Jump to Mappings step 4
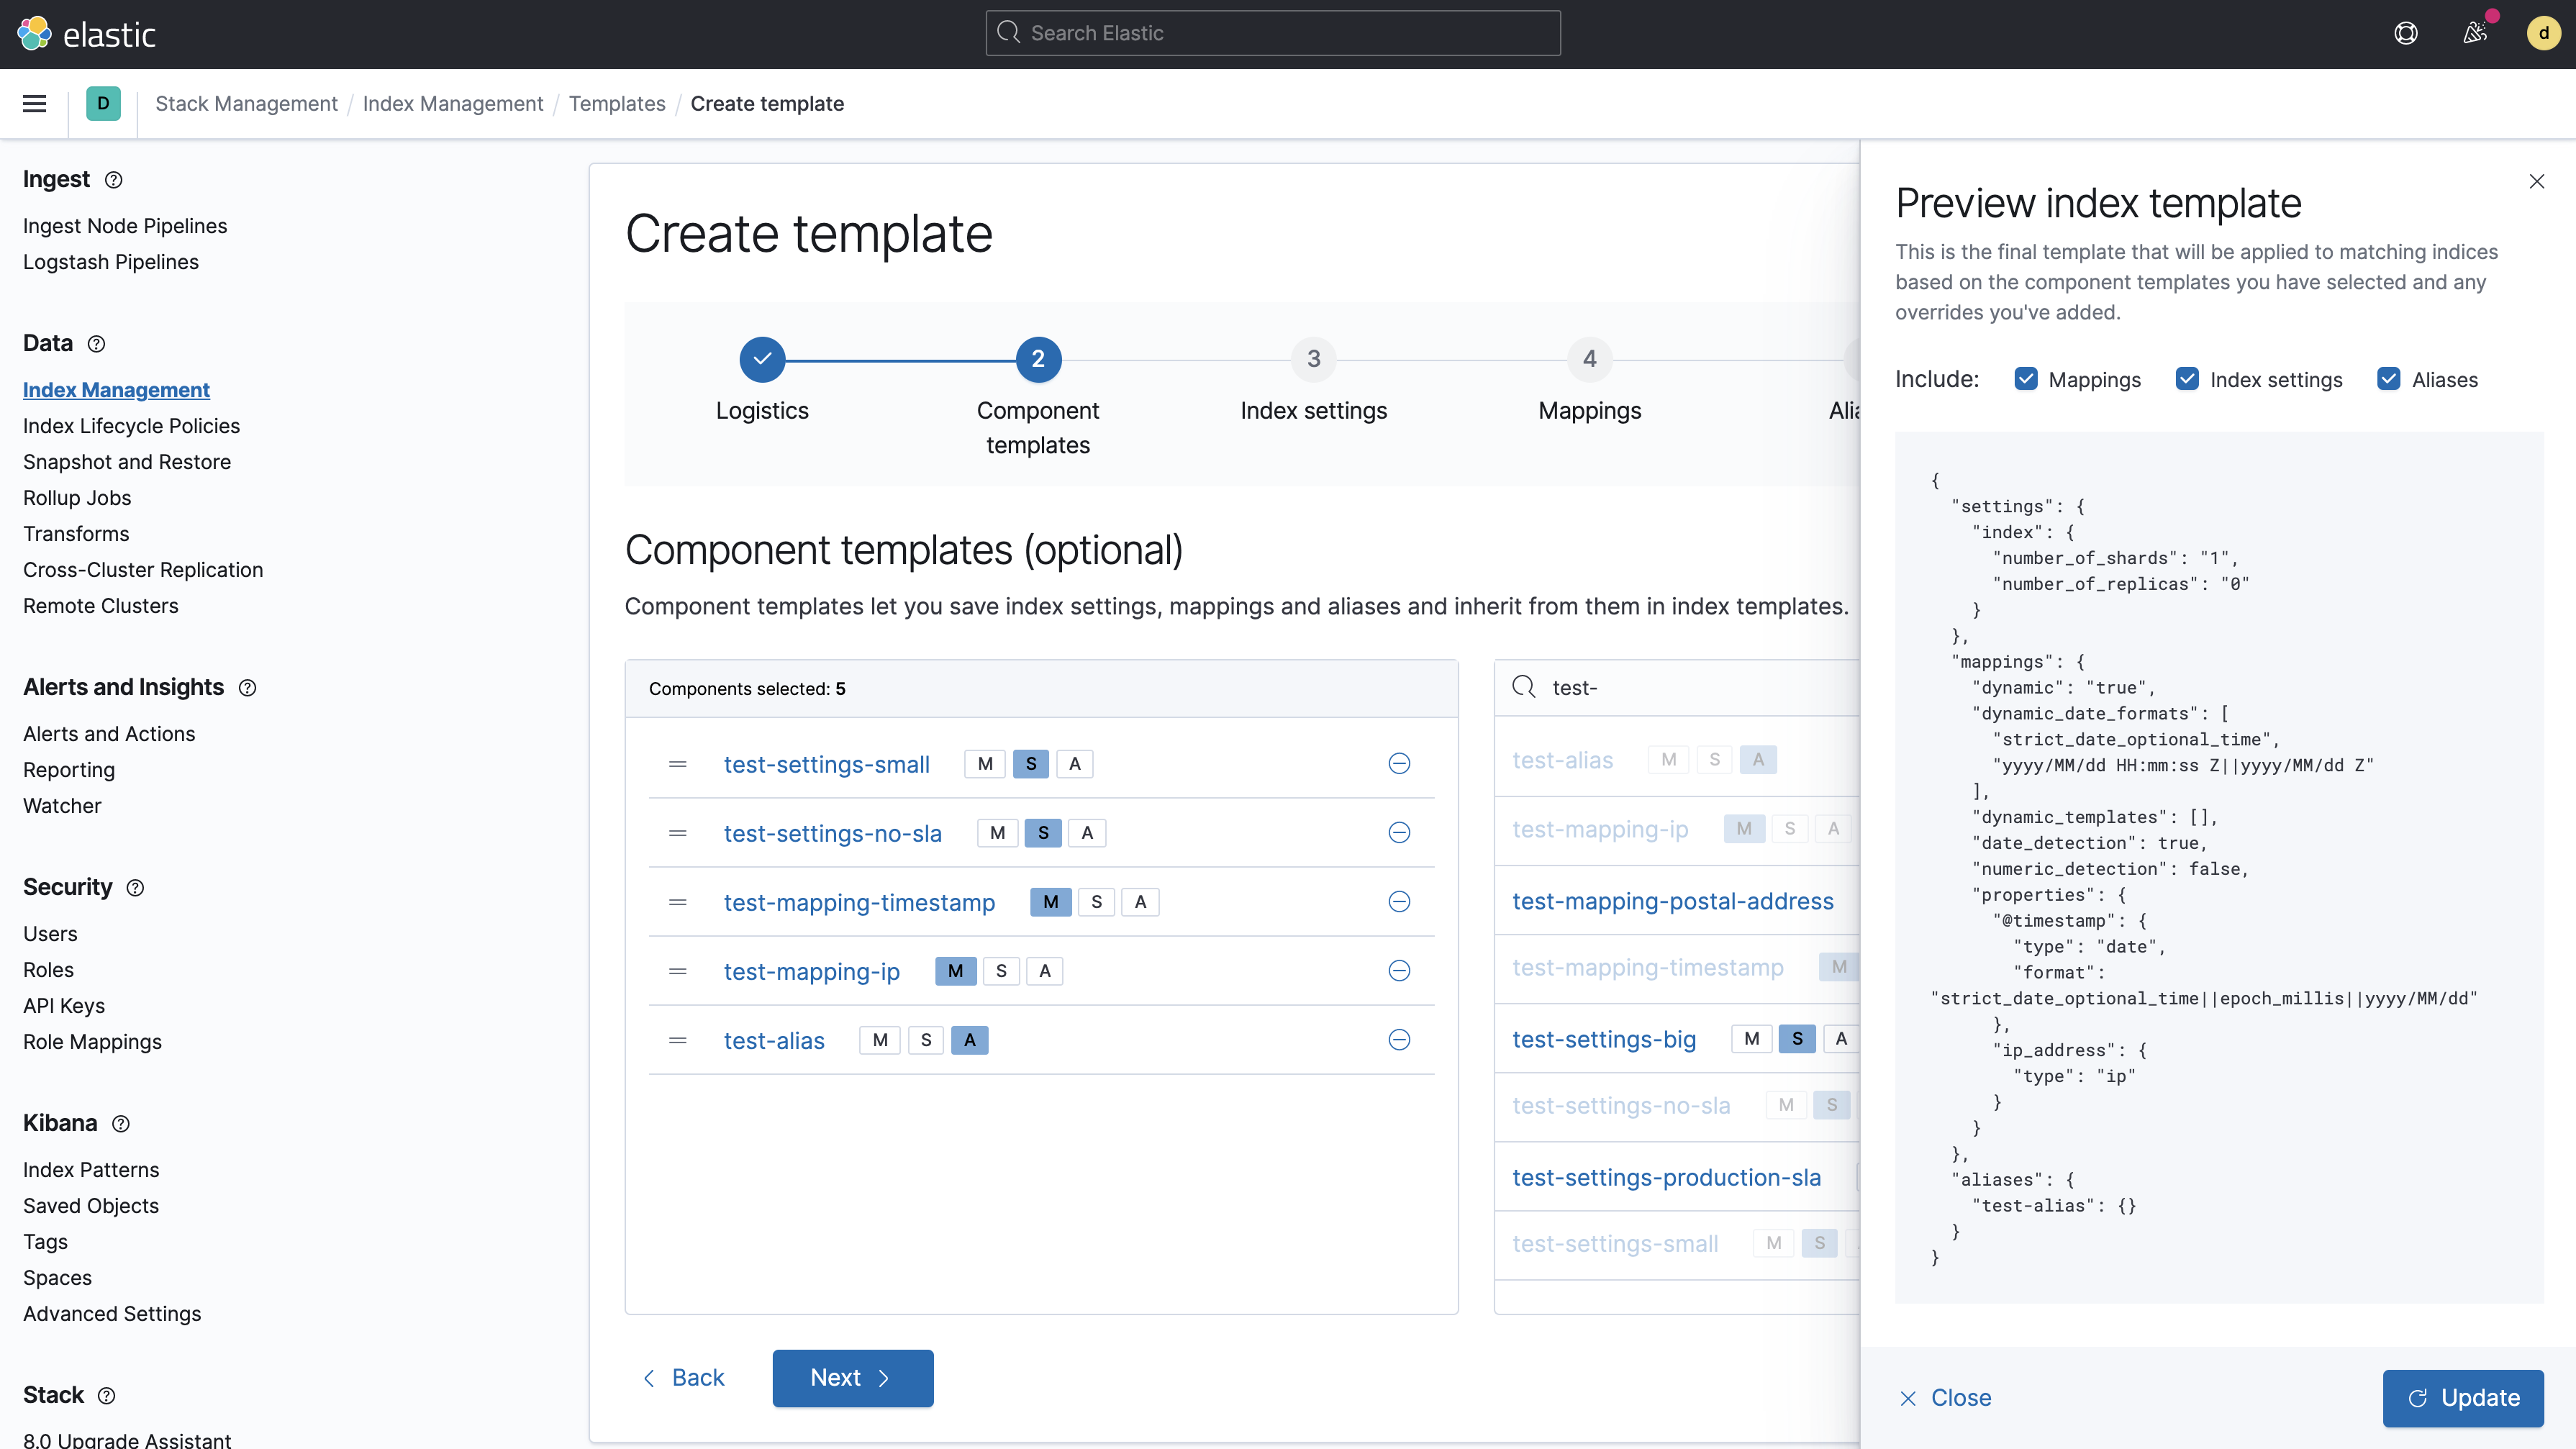This screenshot has height=1449, width=2576. 1589,360
